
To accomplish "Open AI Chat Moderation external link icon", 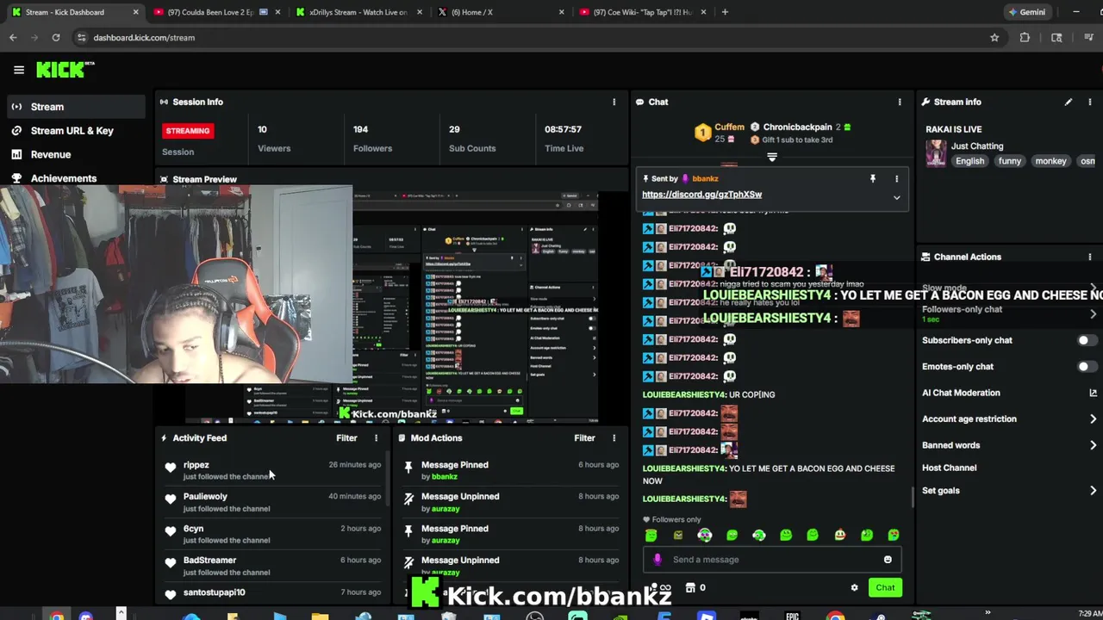I will [x=1093, y=393].
